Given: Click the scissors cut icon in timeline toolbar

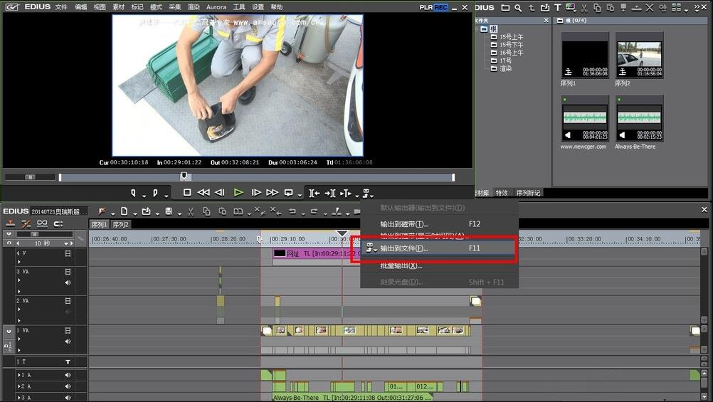Looking at the screenshot, I should point(191,211).
